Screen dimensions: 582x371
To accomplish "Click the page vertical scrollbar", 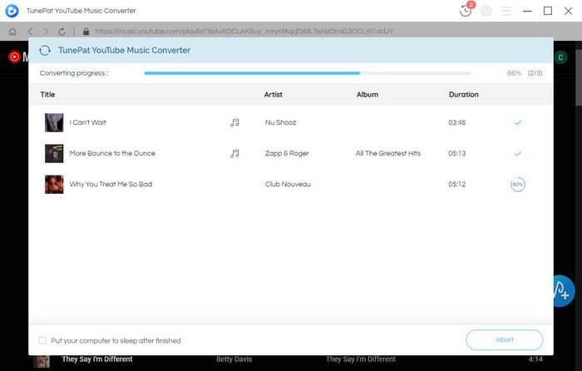I will (x=579, y=78).
